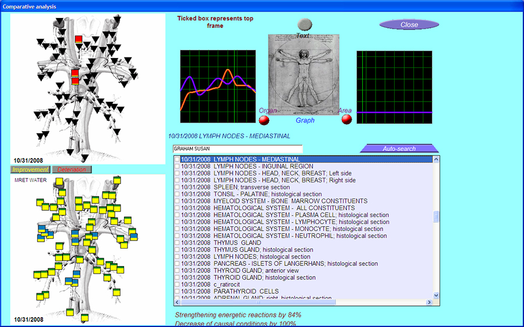Check the SPLEEN transverse section box
The image size is (524, 327).
pos(178,188)
